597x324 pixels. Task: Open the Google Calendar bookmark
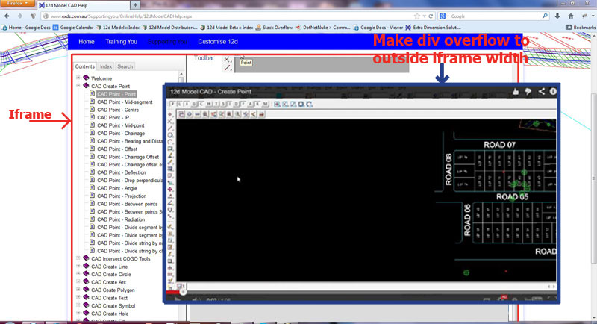point(73,28)
